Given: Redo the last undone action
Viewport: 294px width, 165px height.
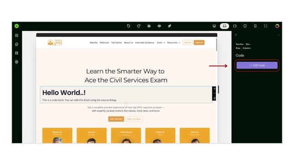Looking at the screenshot, I should (x=139, y=26).
